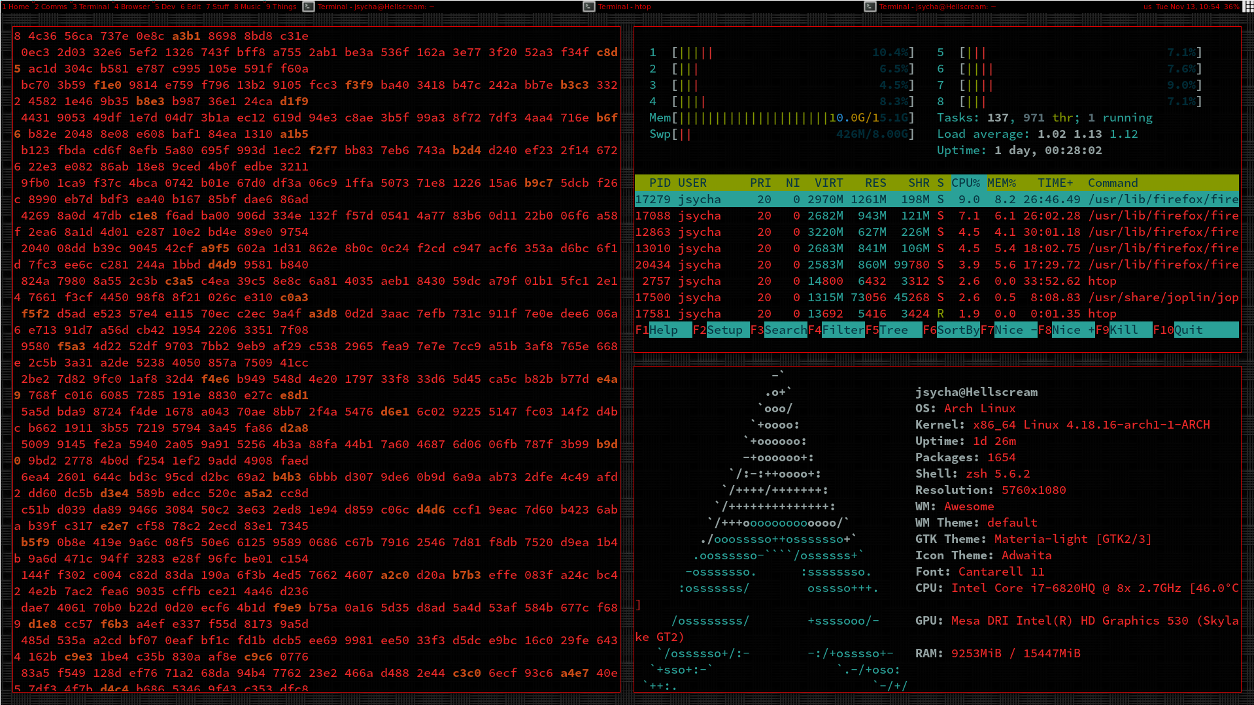The image size is (1254, 705).
Task: Click the layout switcher icon in the top bar
Action: pyautogui.click(x=1247, y=7)
